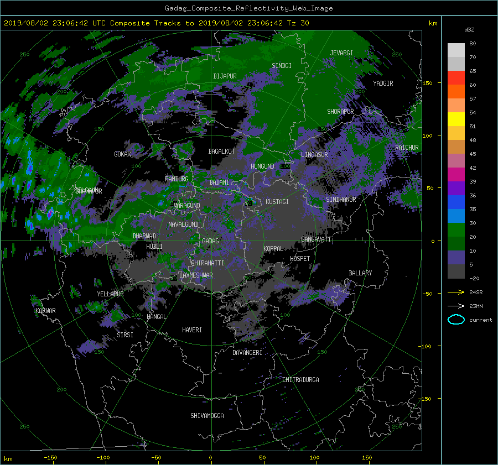Screen dimensions: 498x465
Task: Click the LINGASUR city label
Action: click(x=314, y=155)
